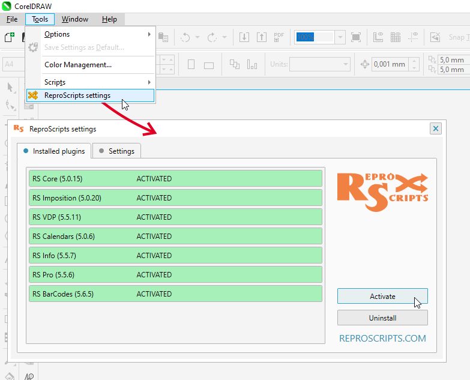Select the RS Calendars (5.0.6) row
Viewport: 470px width, 380px height.
(175, 236)
